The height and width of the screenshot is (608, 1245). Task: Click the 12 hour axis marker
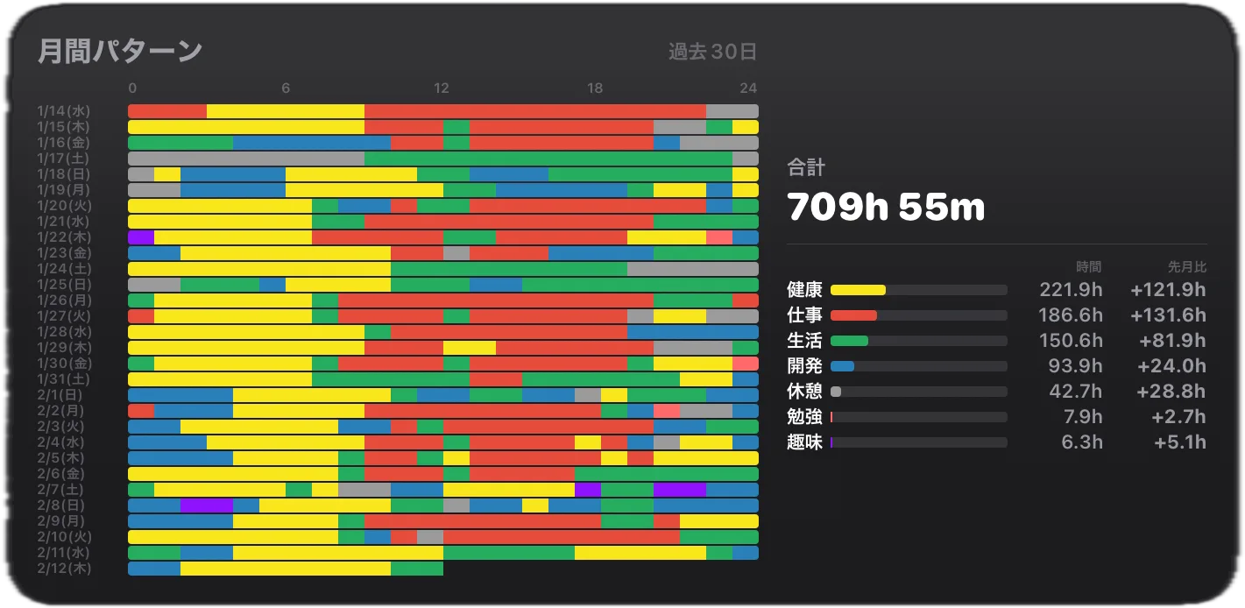(441, 88)
